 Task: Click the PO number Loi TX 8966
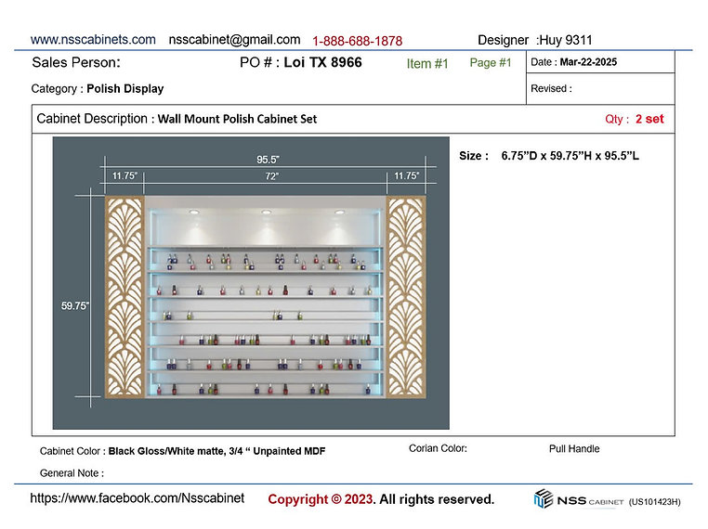pyautogui.click(x=322, y=62)
